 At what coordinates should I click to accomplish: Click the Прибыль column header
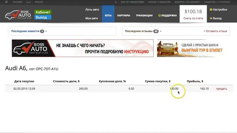pos(195,81)
